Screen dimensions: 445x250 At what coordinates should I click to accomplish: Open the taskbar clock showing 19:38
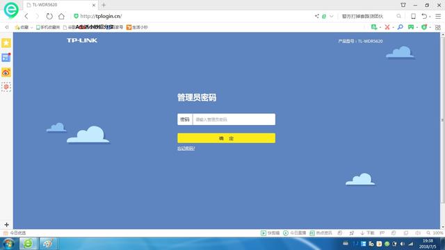click(x=428, y=244)
